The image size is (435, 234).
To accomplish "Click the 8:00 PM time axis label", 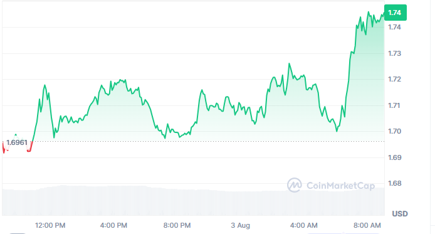I will click(x=177, y=225).
